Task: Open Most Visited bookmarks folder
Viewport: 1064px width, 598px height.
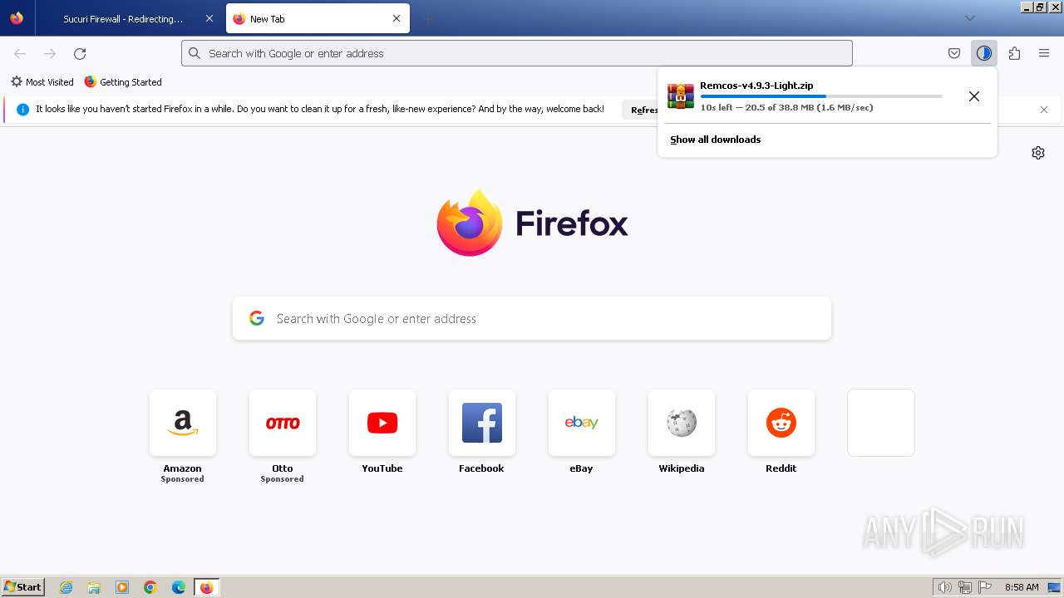Action: 42,82
